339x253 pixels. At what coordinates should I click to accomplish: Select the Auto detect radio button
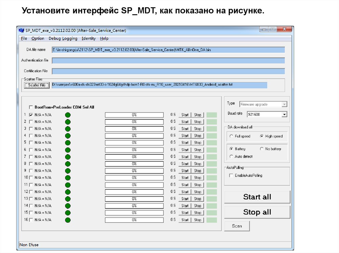pos(231,156)
